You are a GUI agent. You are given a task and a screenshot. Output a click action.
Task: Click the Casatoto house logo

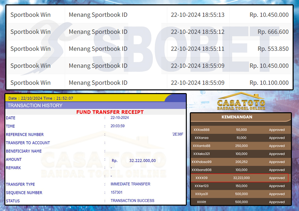tap(241, 101)
